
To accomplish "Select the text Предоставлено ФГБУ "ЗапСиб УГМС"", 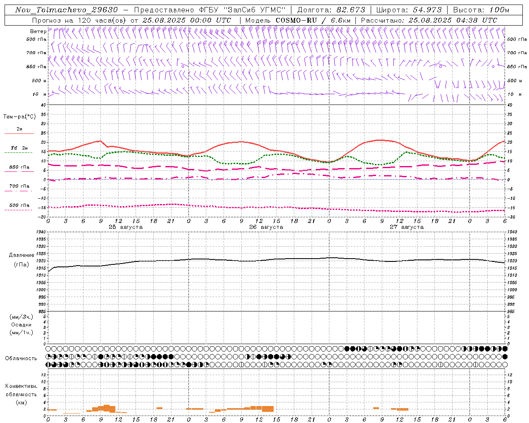I will [x=210, y=10].
